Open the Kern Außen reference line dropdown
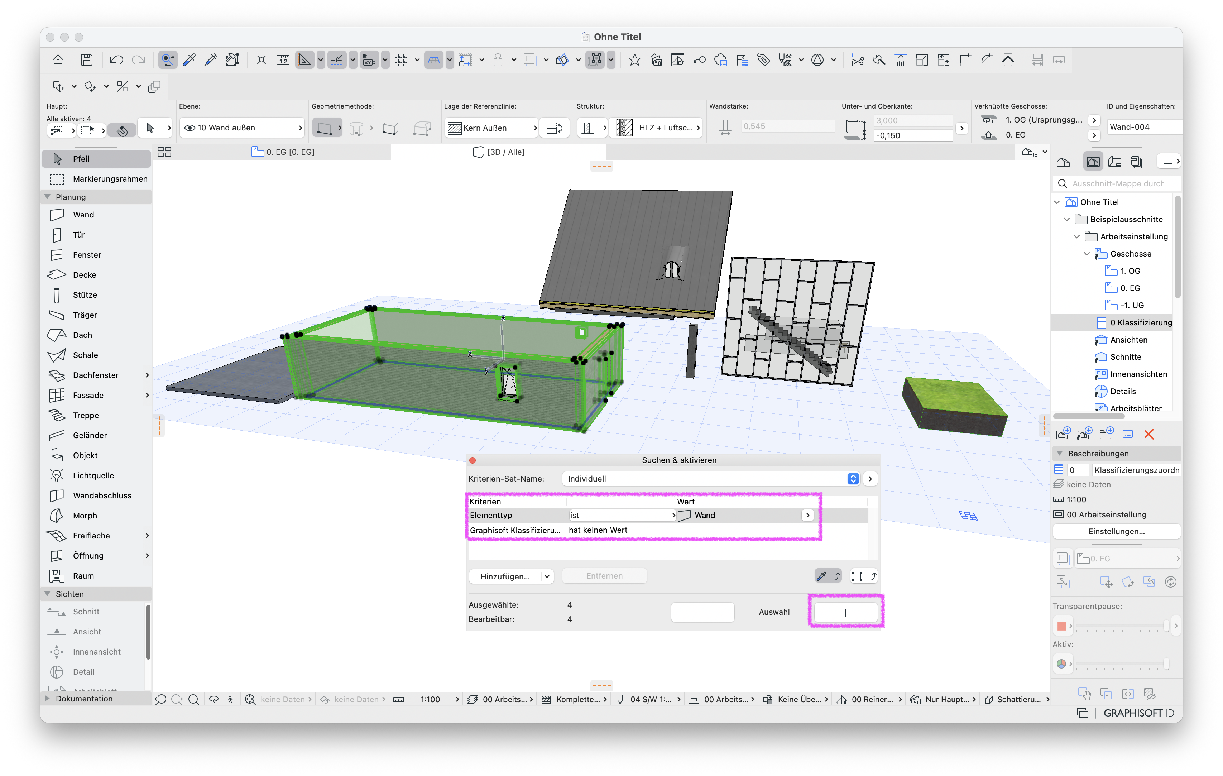The height and width of the screenshot is (776, 1223). tap(491, 128)
